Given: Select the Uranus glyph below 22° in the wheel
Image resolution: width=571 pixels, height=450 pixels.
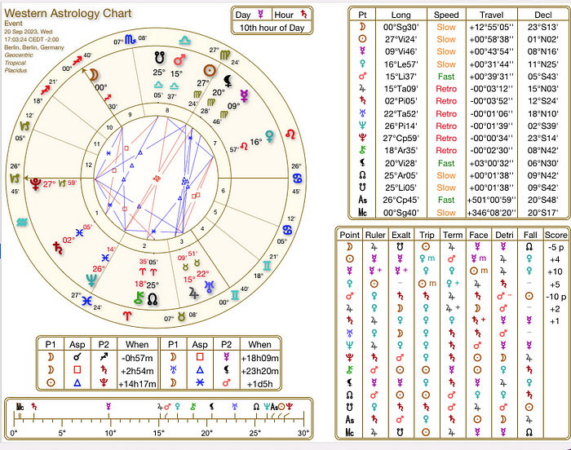Looking at the screenshot, I should pyautogui.click(x=210, y=287).
